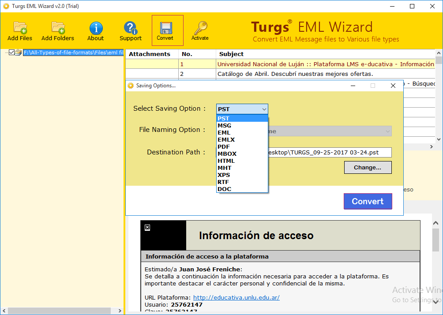Select email row 'Universidad Nacional de Luján'
The height and width of the screenshot is (315, 443).
click(x=280, y=64)
